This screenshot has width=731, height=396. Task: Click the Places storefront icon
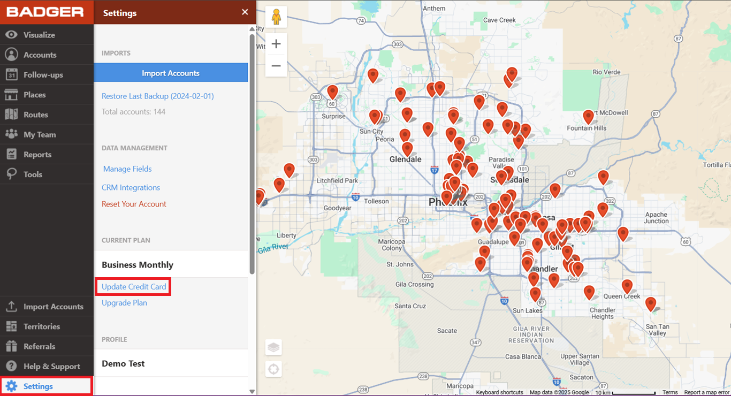click(11, 95)
